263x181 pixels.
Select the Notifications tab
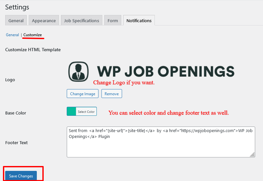(x=139, y=20)
